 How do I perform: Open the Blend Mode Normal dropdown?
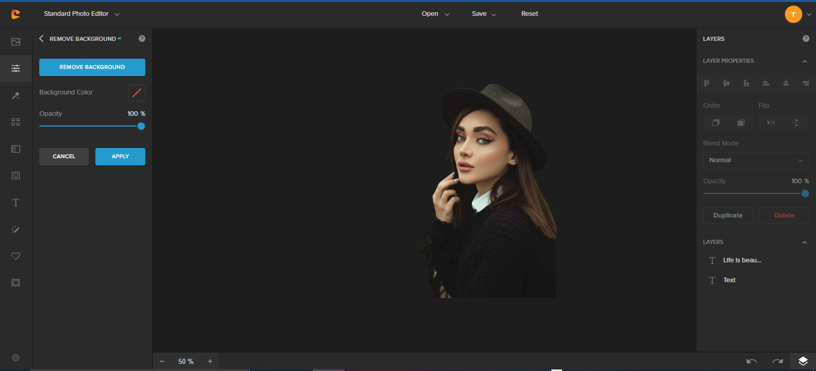[x=756, y=160]
